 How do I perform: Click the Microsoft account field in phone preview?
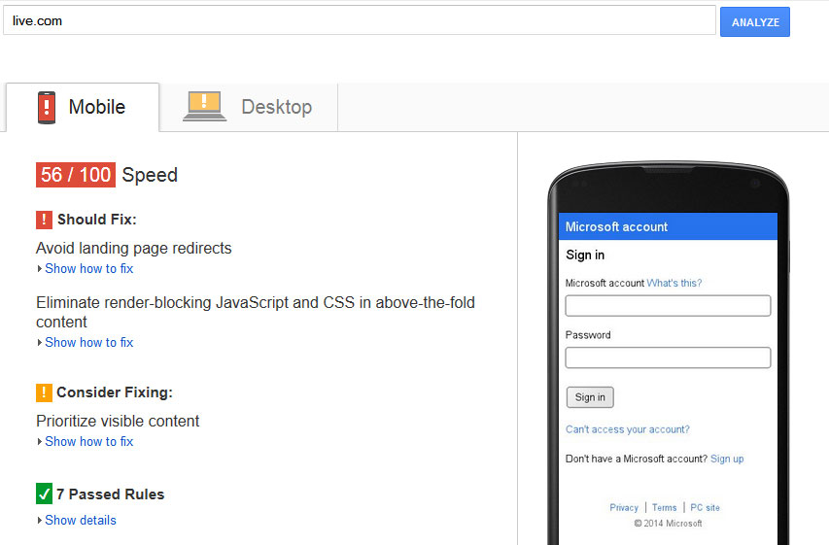[x=668, y=306]
